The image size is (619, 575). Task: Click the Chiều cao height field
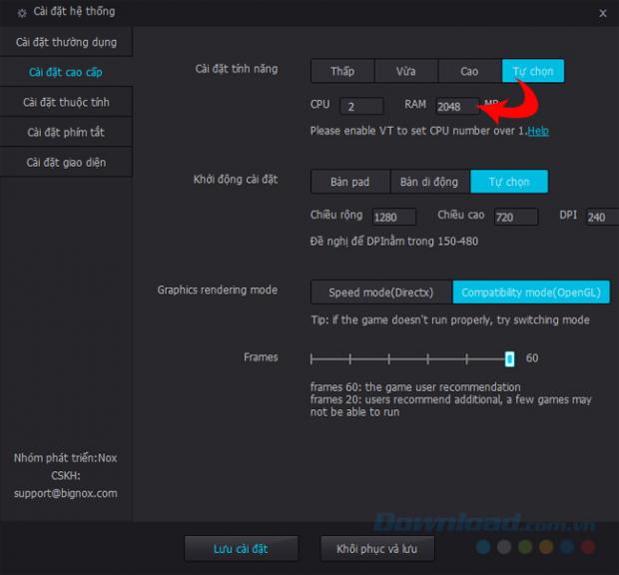(515, 218)
